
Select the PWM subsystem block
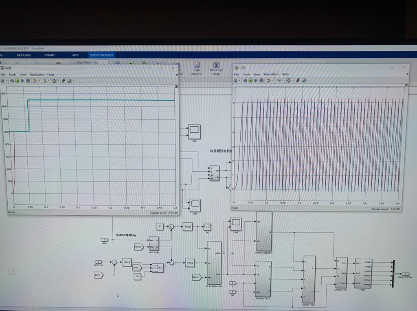point(363,274)
